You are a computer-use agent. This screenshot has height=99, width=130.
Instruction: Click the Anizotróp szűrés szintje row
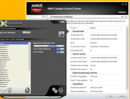coord(96,61)
